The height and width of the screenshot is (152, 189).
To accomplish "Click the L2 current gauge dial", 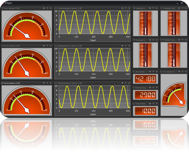I will pos(27,64).
